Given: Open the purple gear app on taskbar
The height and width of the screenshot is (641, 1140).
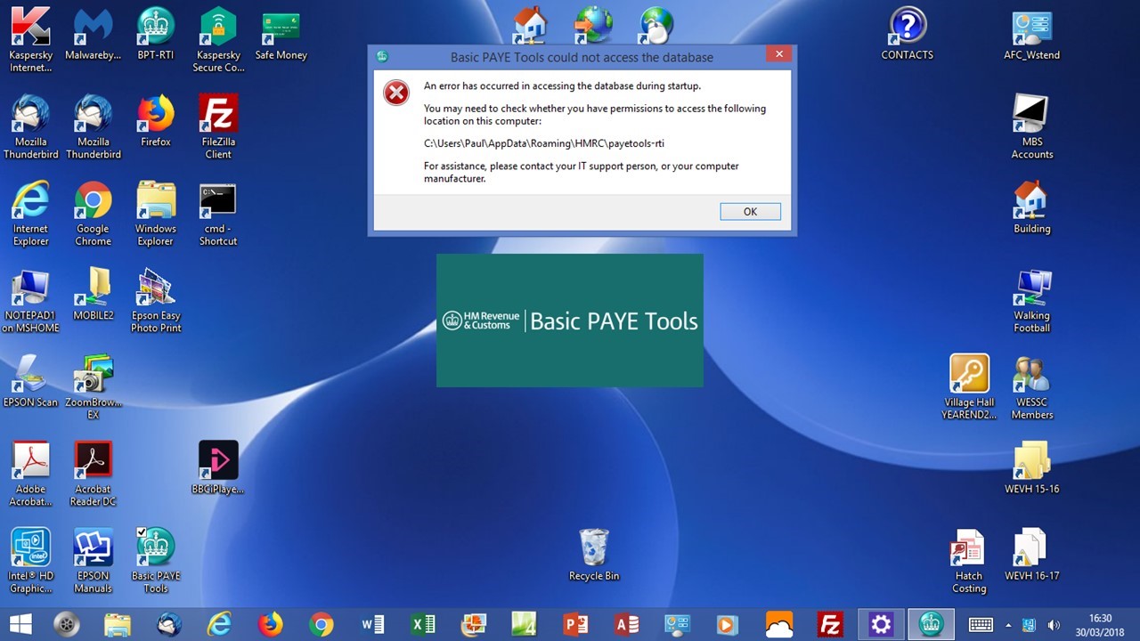Looking at the screenshot, I should [x=881, y=625].
